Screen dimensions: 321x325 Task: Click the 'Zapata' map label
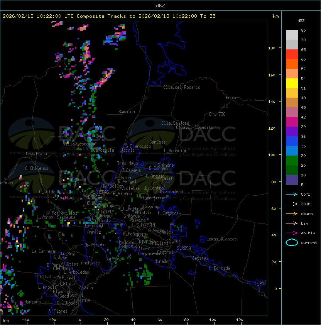(86, 288)
